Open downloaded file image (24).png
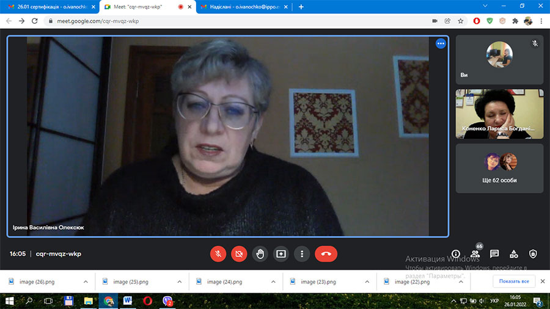 coord(224,282)
